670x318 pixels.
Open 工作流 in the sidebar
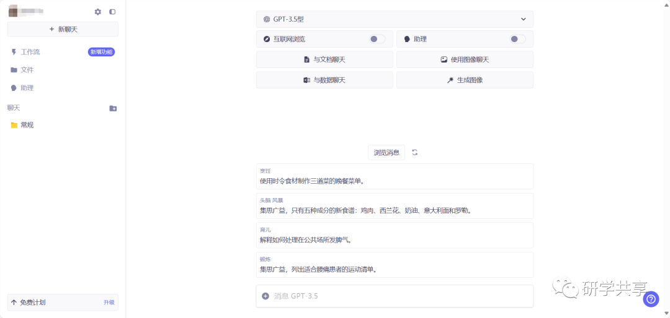point(30,52)
